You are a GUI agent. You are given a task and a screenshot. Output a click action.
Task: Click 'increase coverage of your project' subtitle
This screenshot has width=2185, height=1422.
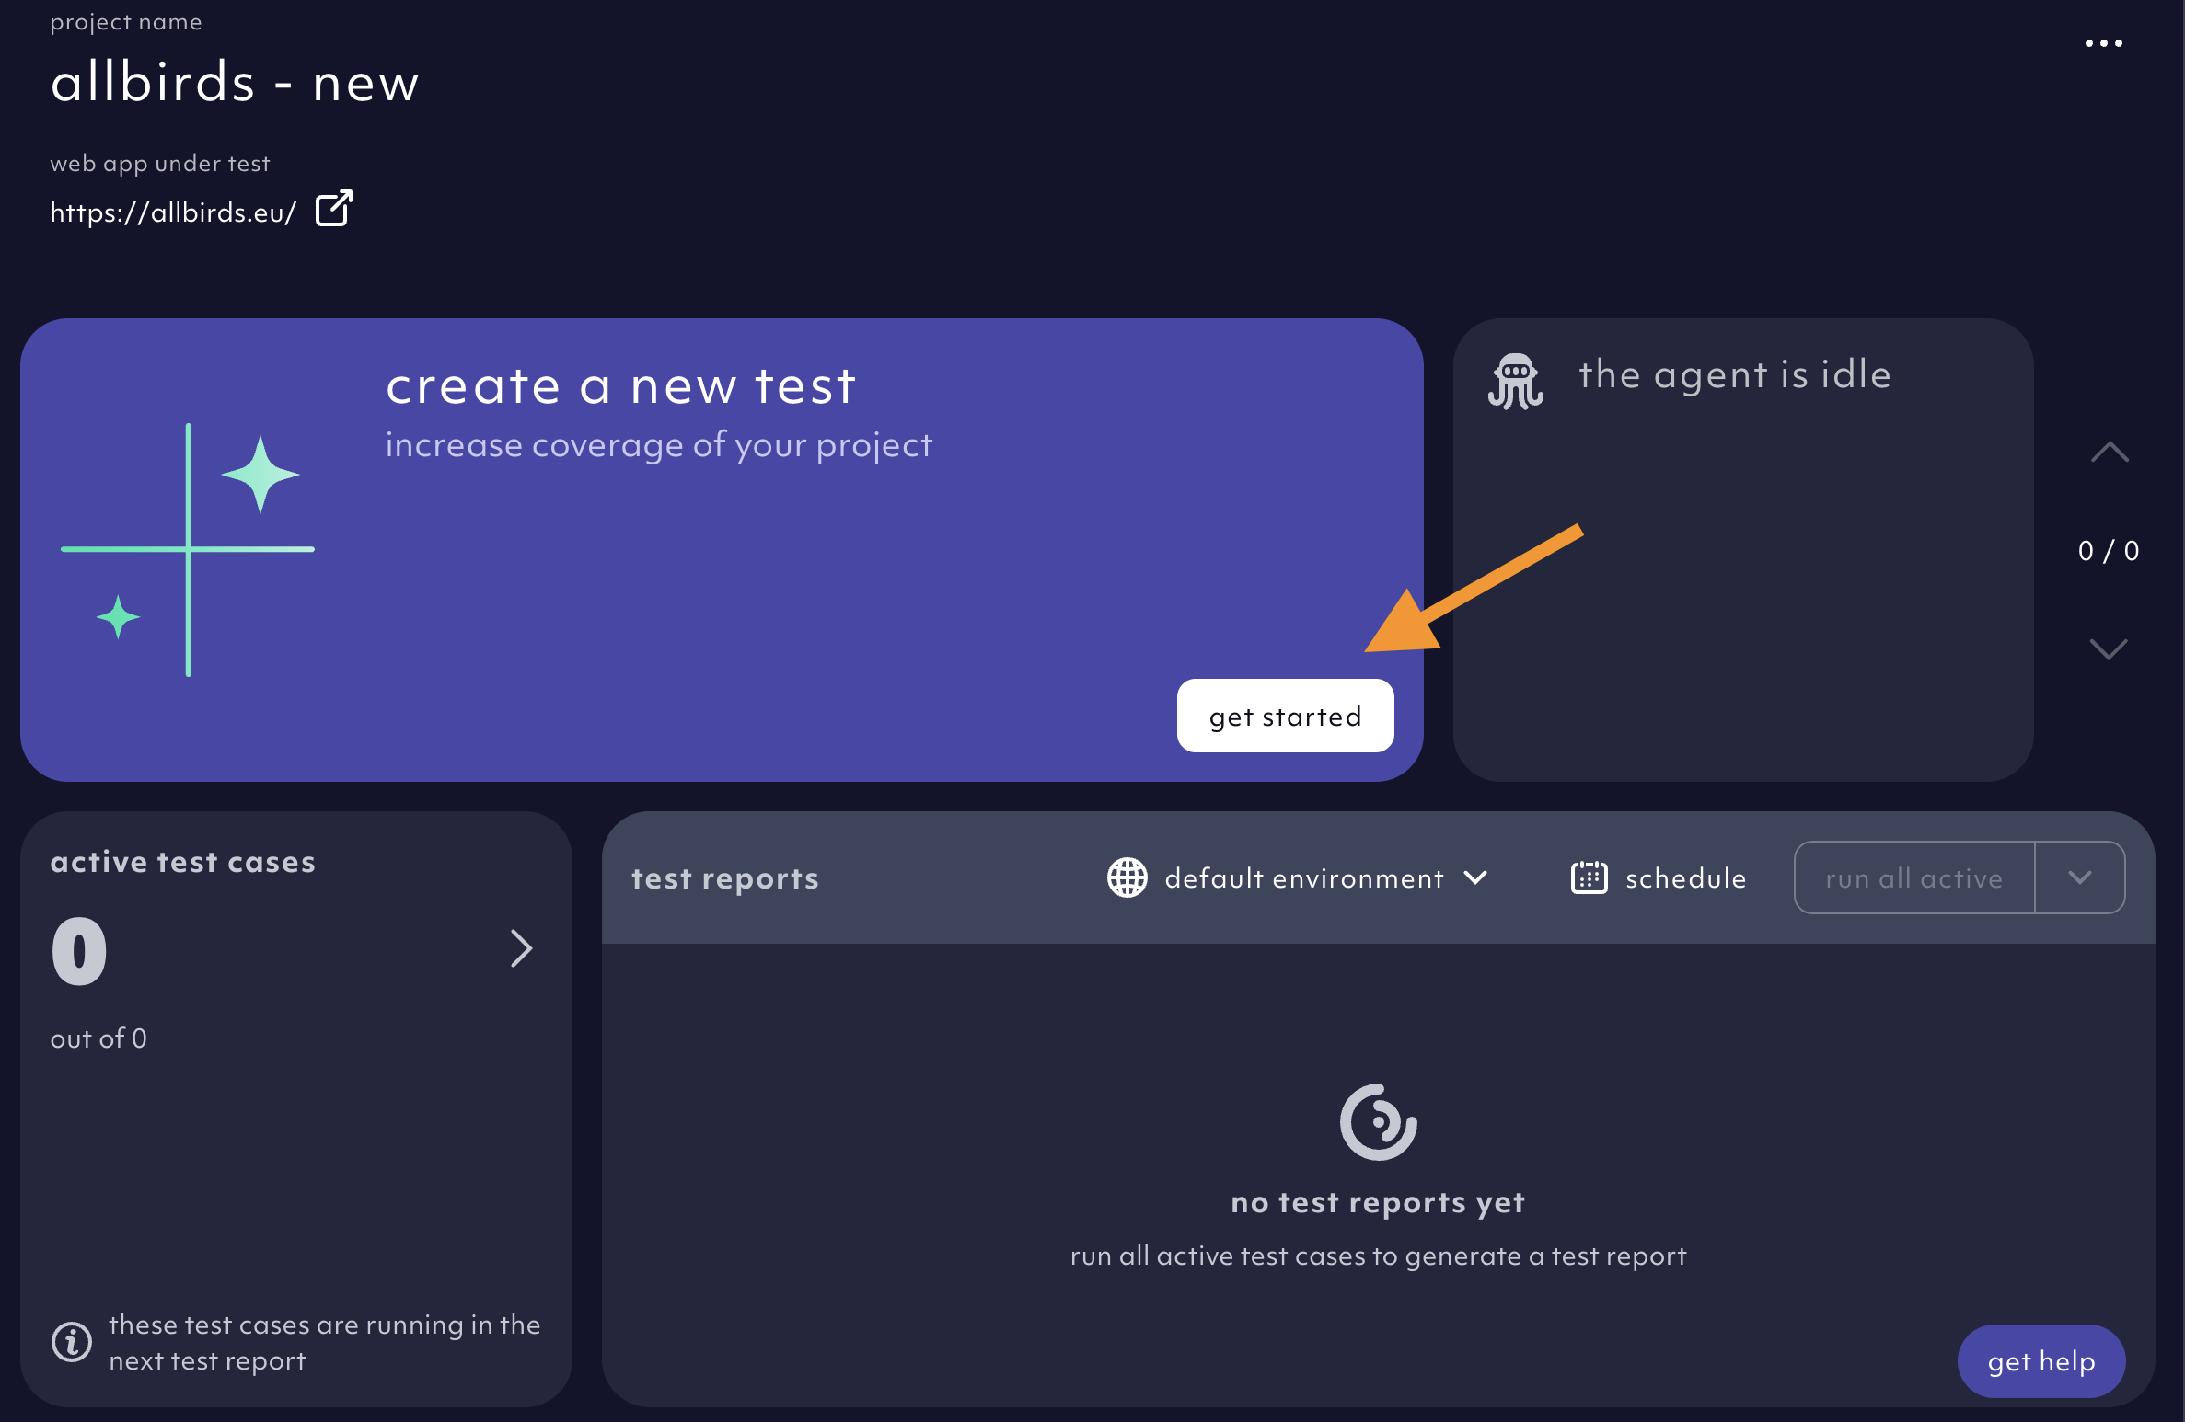(659, 445)
